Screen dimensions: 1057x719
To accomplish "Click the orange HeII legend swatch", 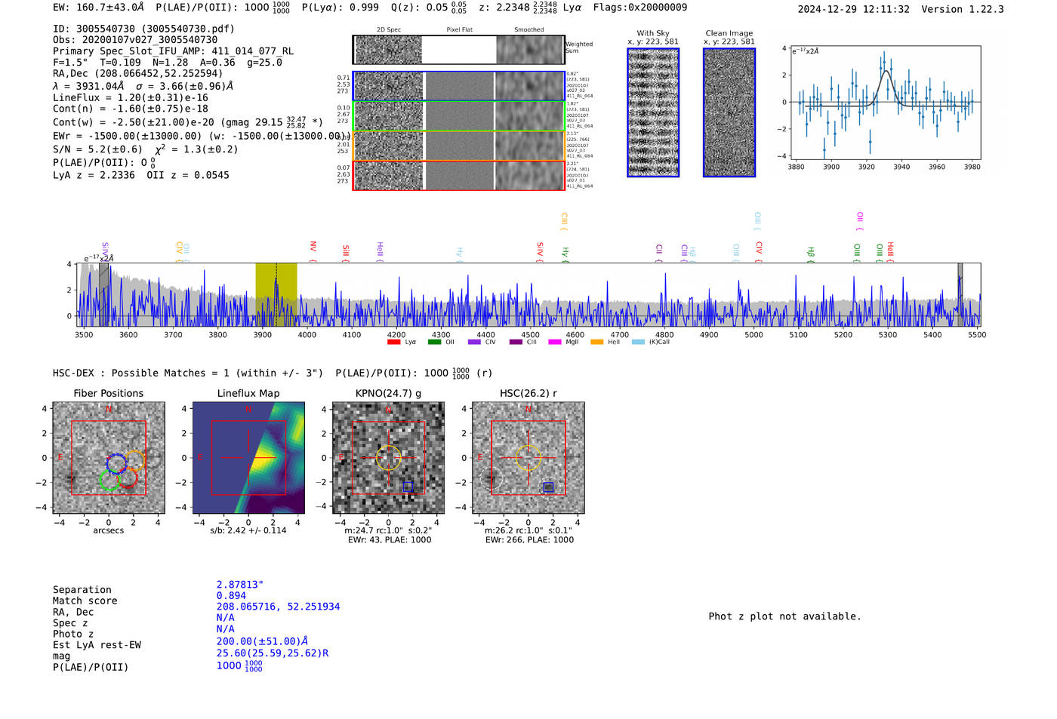I will 596,343.
